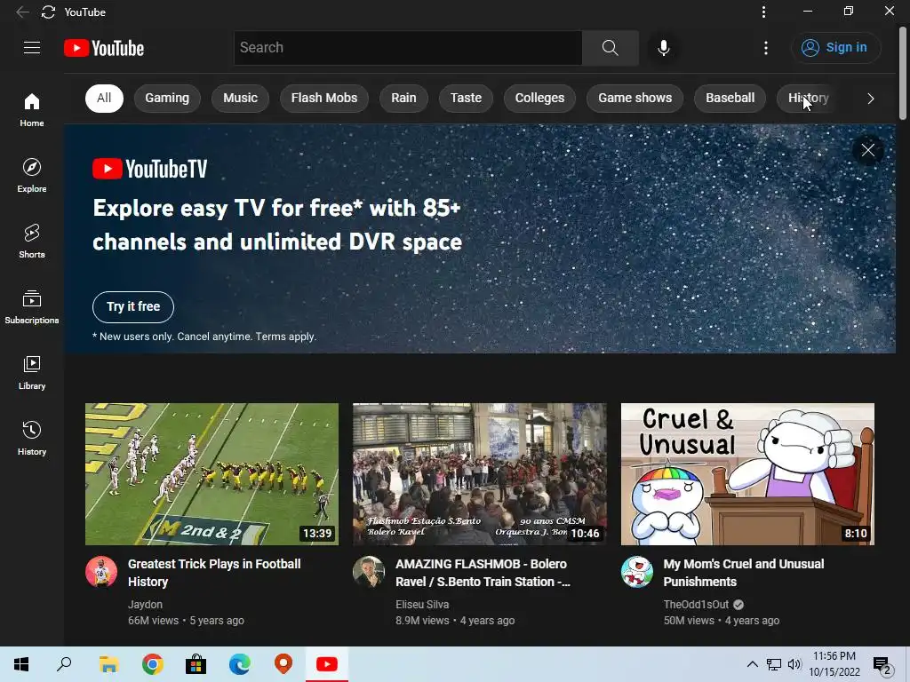
Task: Play the Cruel & Unusual thumbnail
Action: click(747, 474)
